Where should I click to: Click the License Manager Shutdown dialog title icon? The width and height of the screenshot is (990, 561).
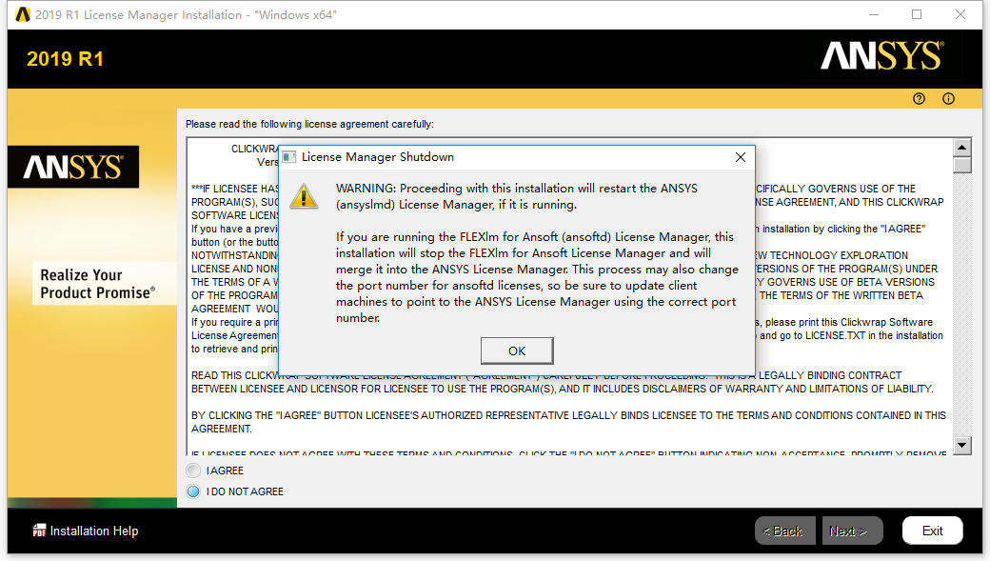pyautogui.click(x=289, y=157)
